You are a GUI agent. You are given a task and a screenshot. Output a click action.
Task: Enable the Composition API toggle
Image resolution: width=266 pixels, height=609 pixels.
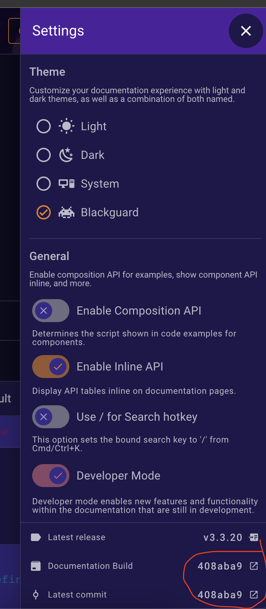pyautogui.click(x=50, y=311)
